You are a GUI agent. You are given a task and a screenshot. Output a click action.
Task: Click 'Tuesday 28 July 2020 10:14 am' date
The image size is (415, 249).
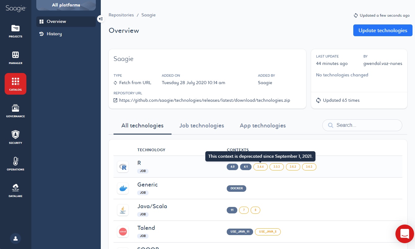click(x=194, y=83)
